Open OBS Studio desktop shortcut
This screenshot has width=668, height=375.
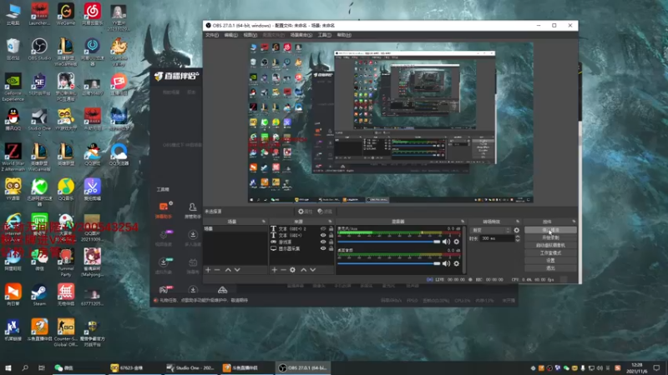[39, 49]
